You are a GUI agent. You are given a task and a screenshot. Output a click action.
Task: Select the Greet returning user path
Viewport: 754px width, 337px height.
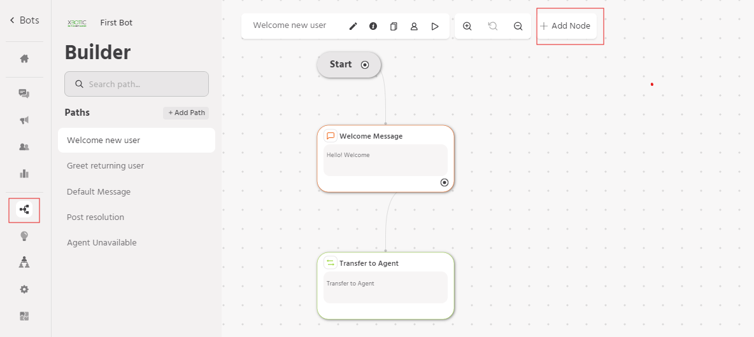pos(106,166)
